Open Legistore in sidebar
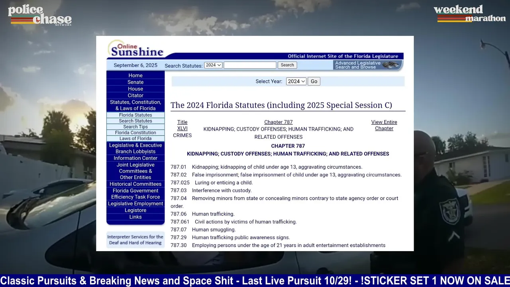Image resolution: width=510 pixels, height=287 pixels. [135, 210]
